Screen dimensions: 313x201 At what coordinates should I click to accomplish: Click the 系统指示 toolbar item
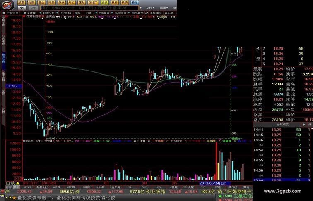[x=156, y=13]
